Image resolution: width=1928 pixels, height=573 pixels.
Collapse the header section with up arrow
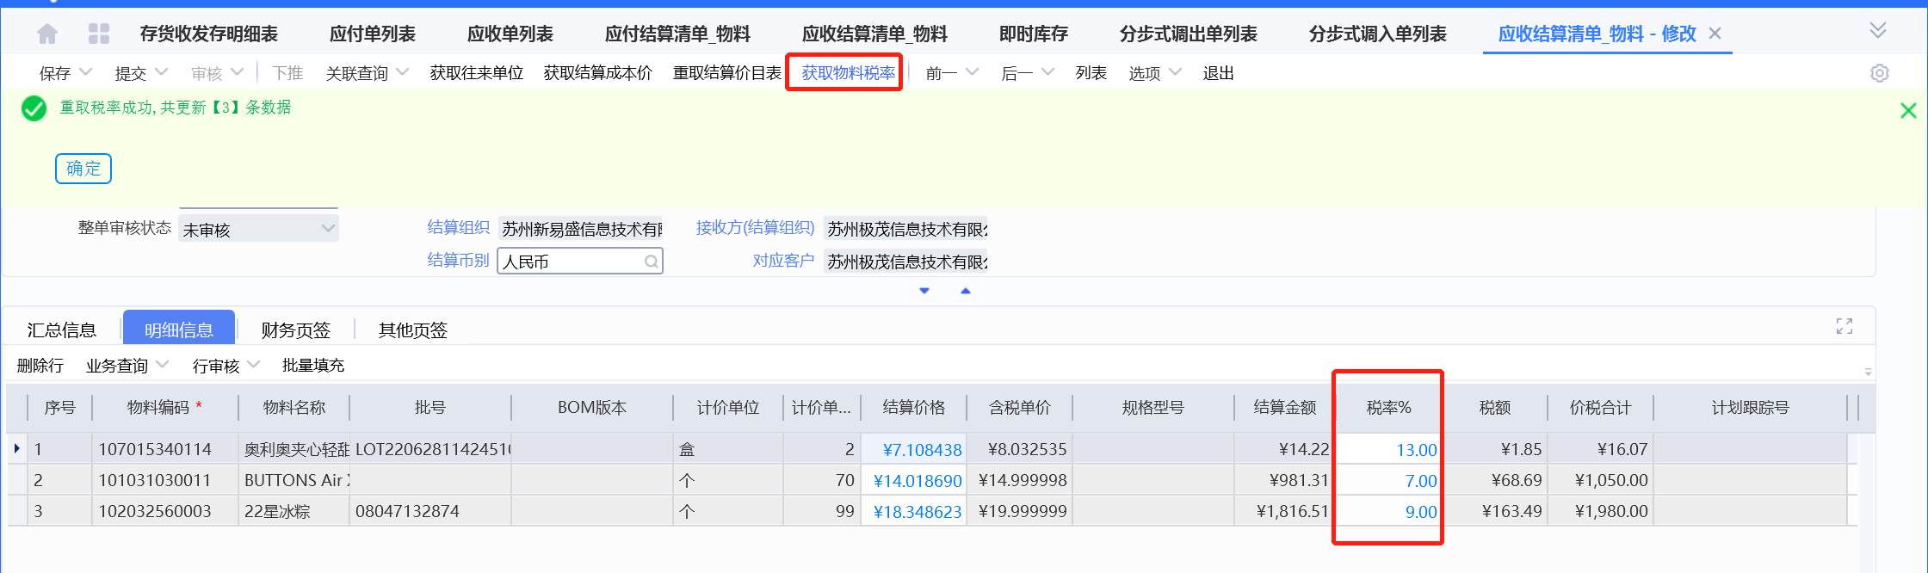pyautogui.click(x=966, y=291)
